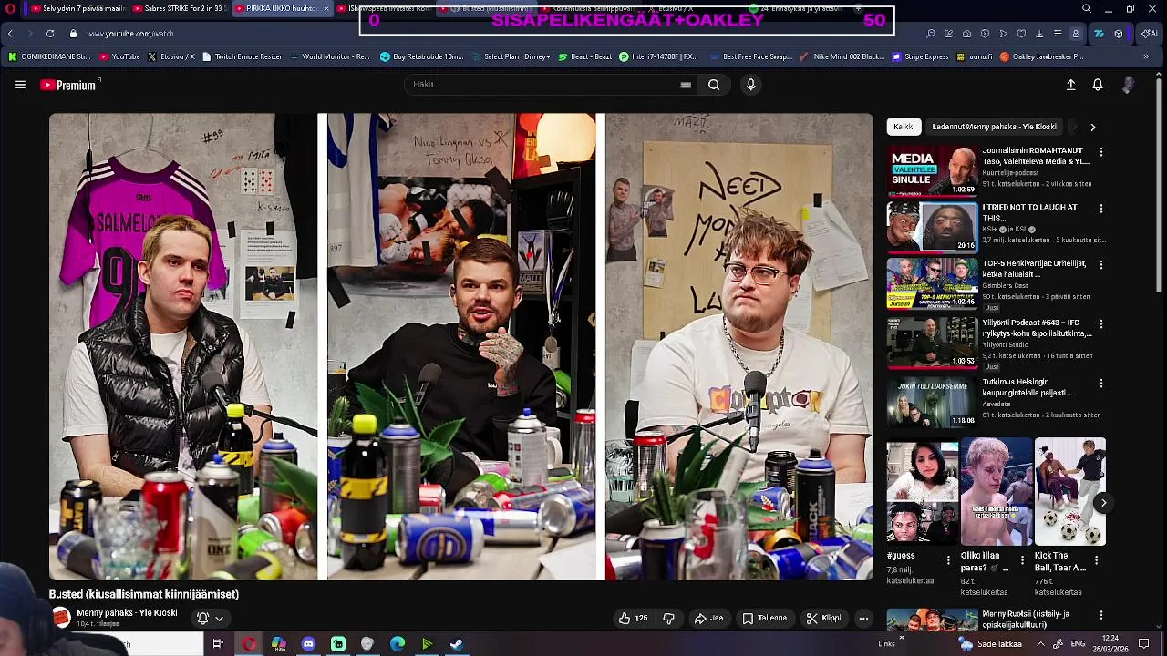Open options for I TRIED NOT TO LAUGH video

point(1101,209)
